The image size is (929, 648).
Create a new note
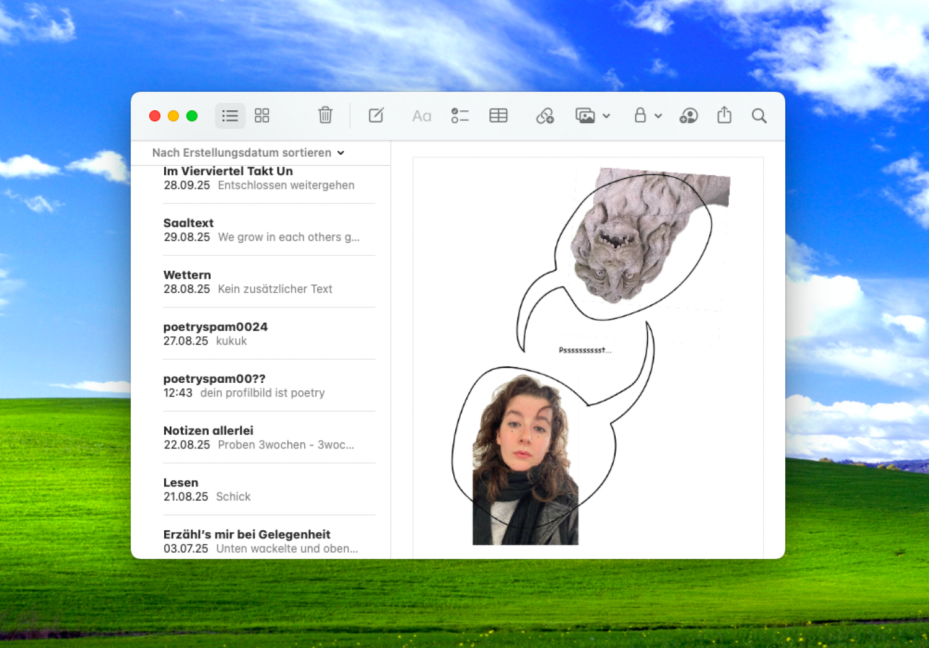pos(376,115)
